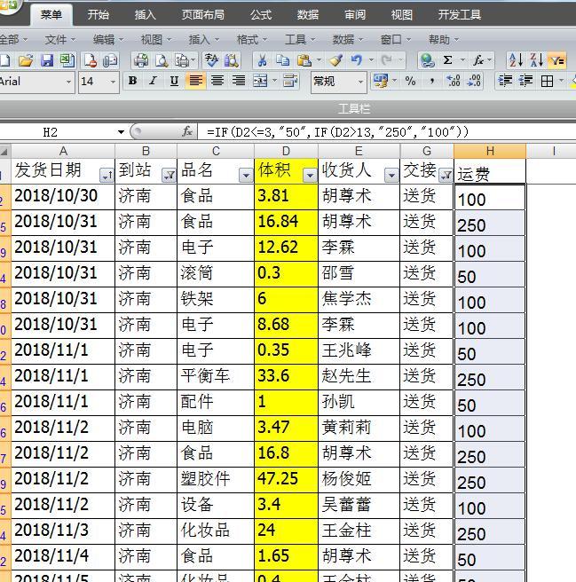
Task: Open the 常规 number format dropdown
Action: click(360, 82)
